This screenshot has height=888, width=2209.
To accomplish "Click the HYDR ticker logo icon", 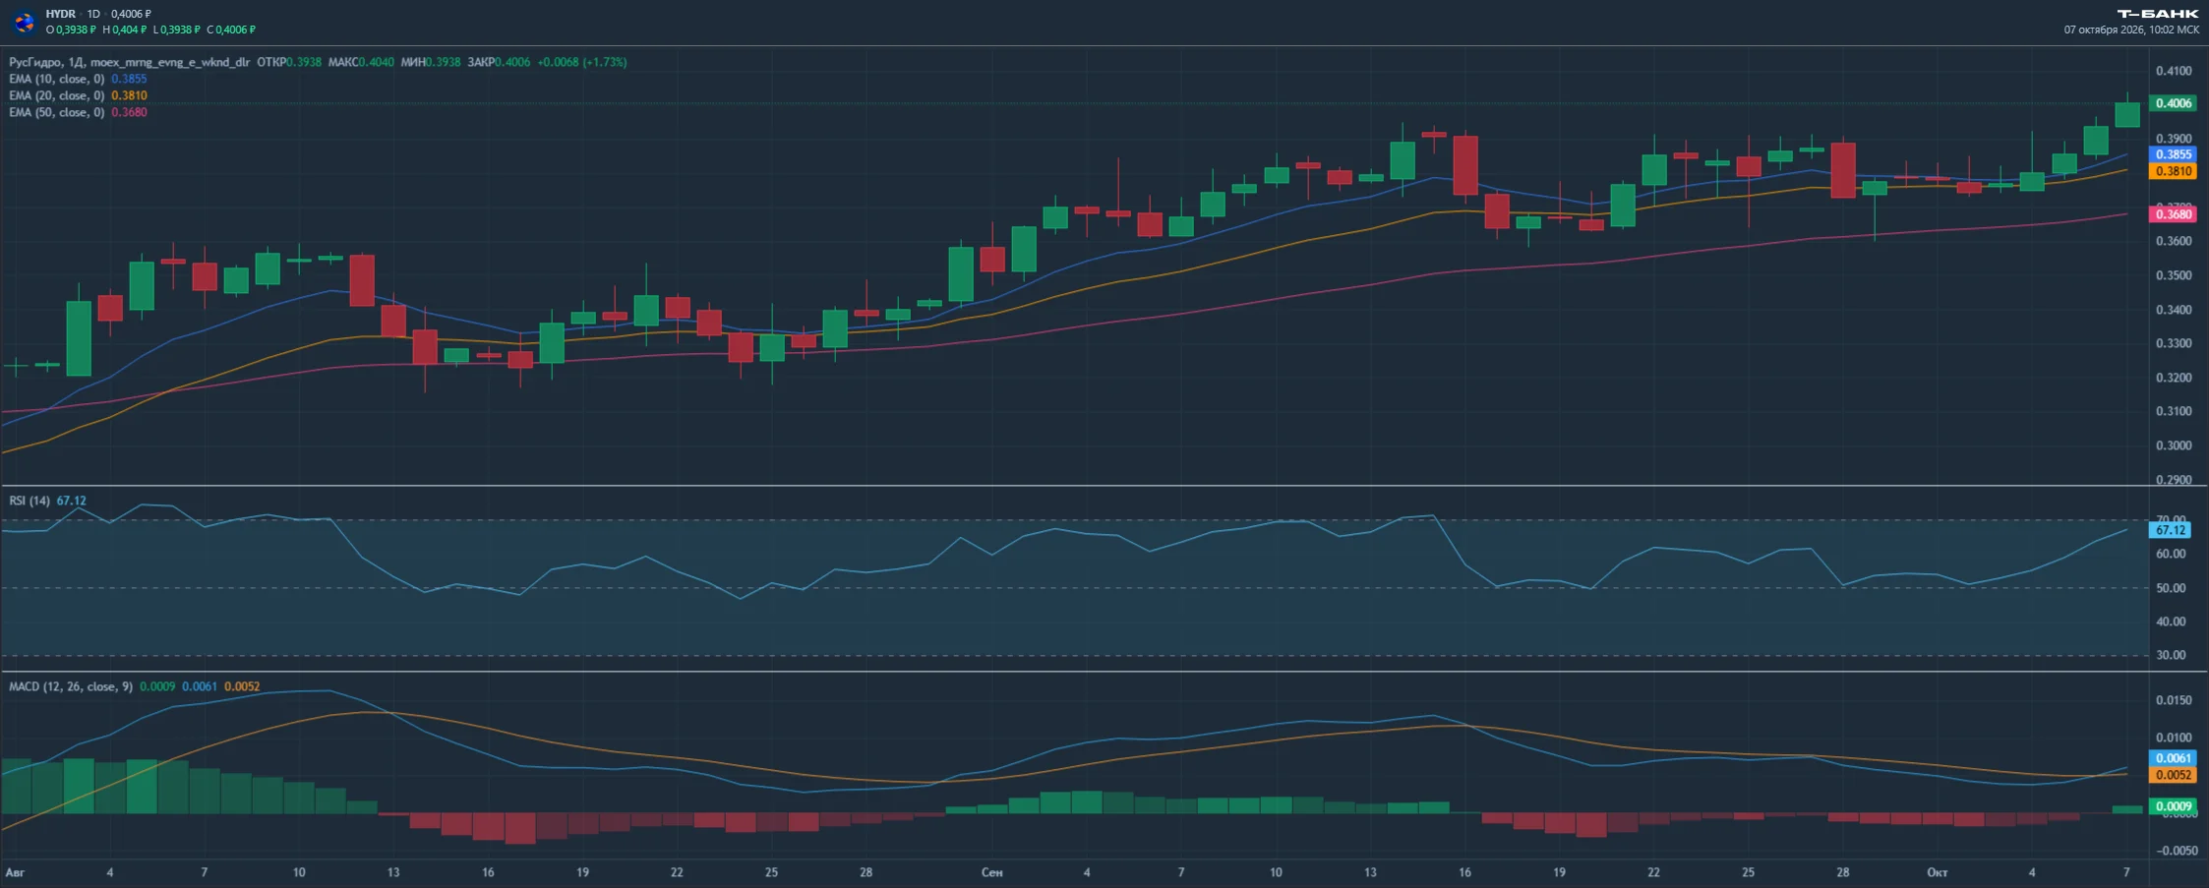I will (25, 21).
